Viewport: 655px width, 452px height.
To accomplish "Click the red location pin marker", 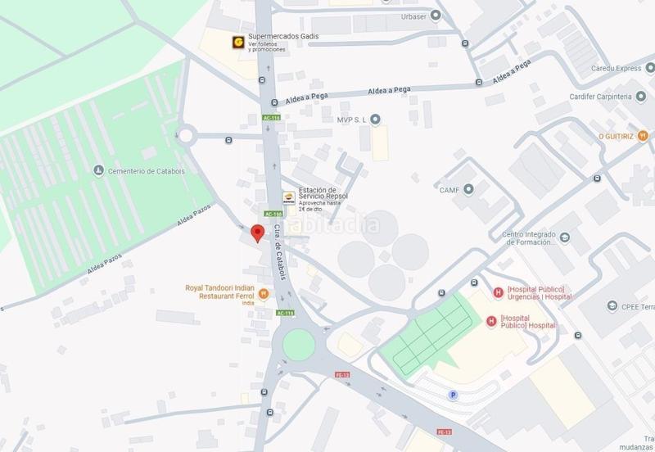I will (258, 233).
